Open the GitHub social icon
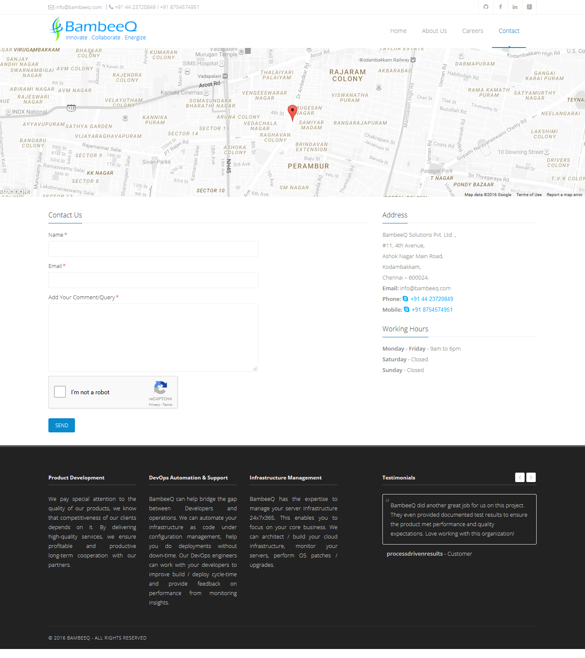Viewport: 585px width, 658px height. (486, 7)
